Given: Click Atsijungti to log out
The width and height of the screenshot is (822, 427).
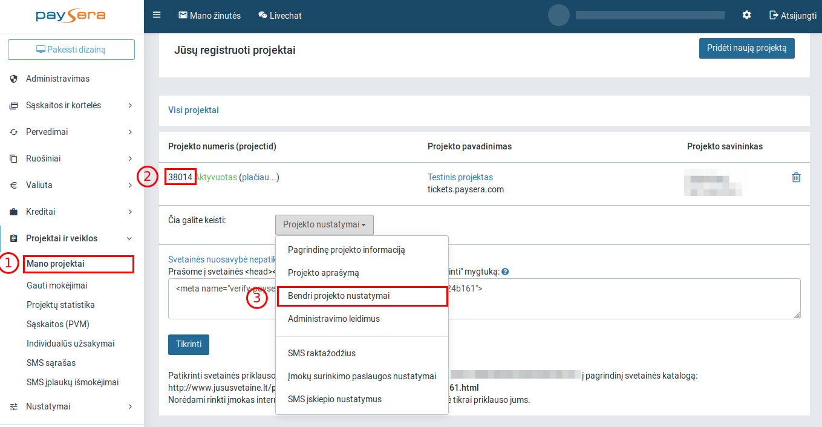Looking at the screenshot, I should tap(793, 15).
